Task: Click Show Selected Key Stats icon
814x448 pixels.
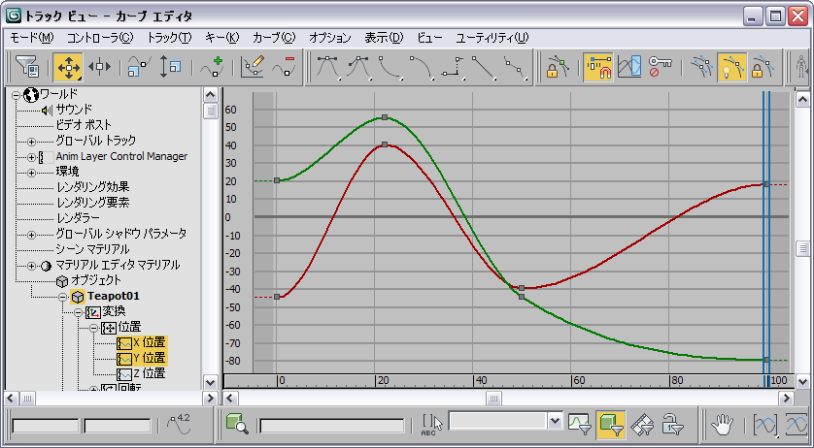Action: [x=179, y=425]
